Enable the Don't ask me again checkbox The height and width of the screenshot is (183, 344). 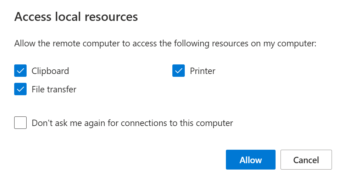tap(21, 123)
